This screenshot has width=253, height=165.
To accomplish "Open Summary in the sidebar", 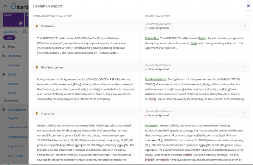I will [x=14, y=65].
